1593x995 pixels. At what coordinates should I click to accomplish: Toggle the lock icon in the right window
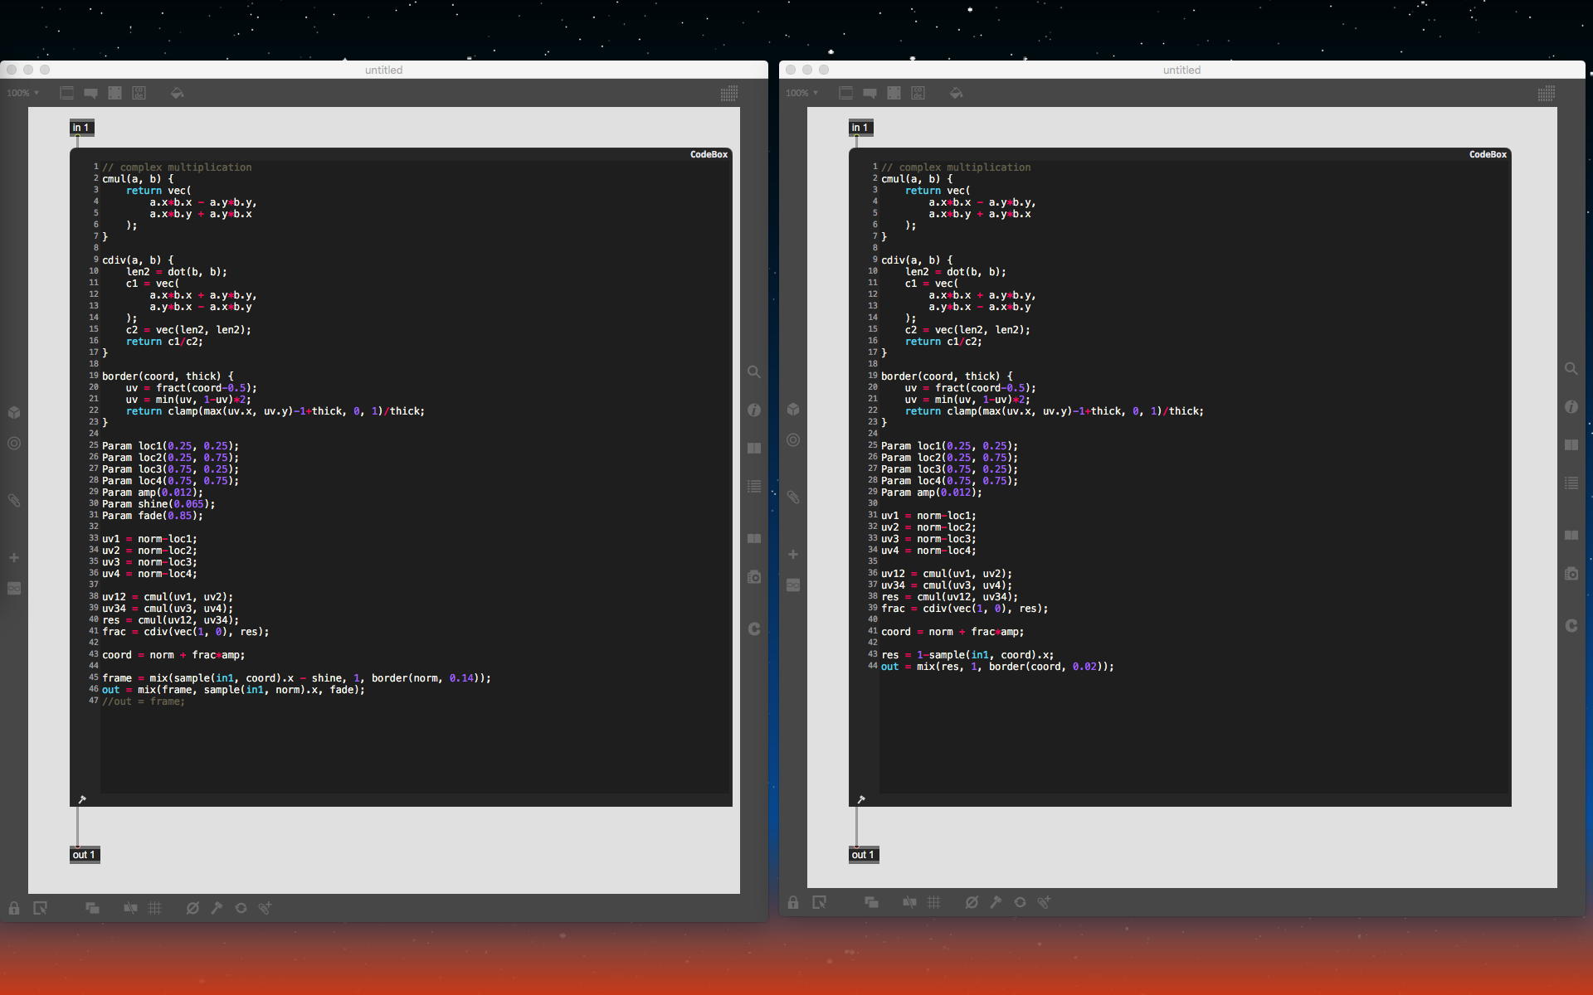click(793, 902)
